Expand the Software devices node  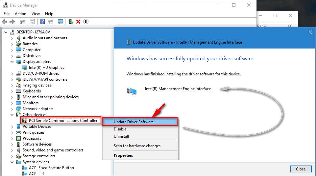tap(12, 145)
